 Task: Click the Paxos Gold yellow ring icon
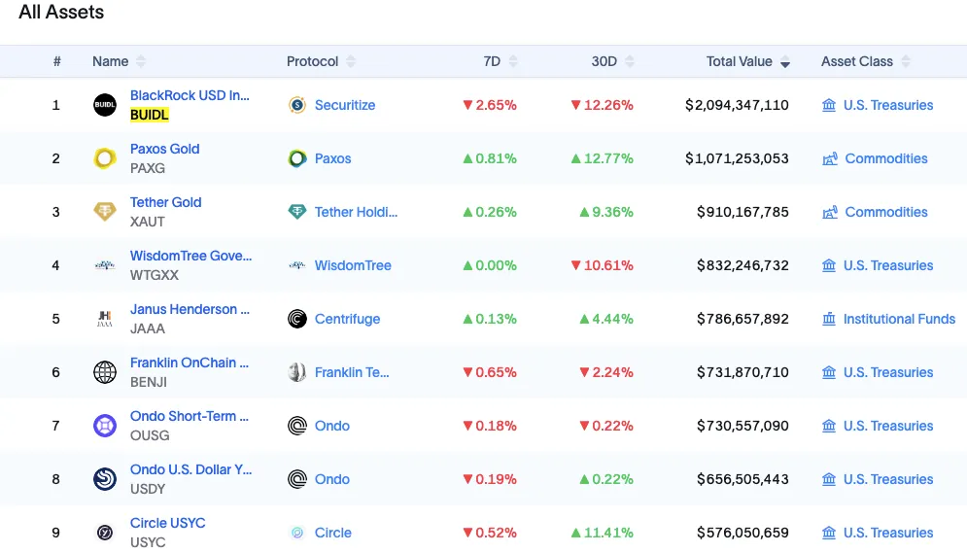[105, 158]
